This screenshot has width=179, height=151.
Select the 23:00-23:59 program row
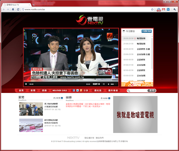(136, 54)
